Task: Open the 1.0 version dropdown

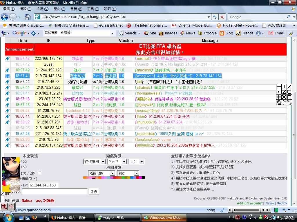Action: (x=136, y=162)
